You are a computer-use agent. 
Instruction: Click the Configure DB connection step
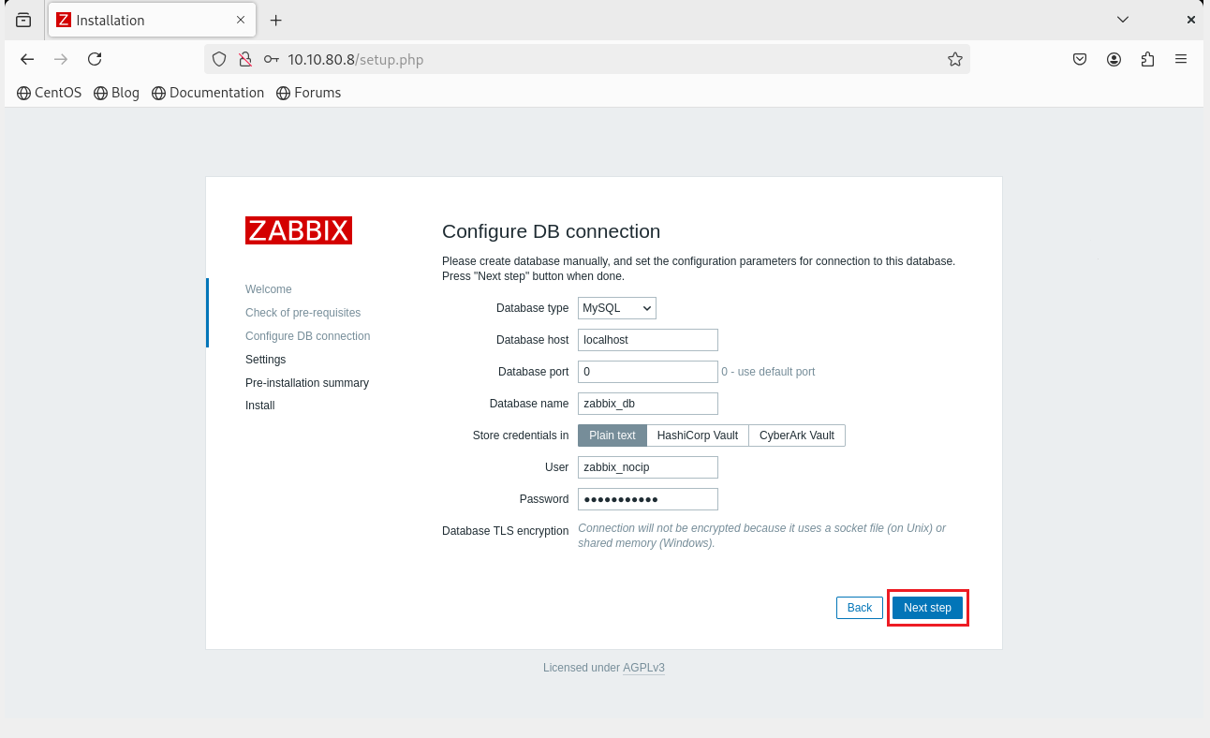pyautogui.click(x=307, y=336)
